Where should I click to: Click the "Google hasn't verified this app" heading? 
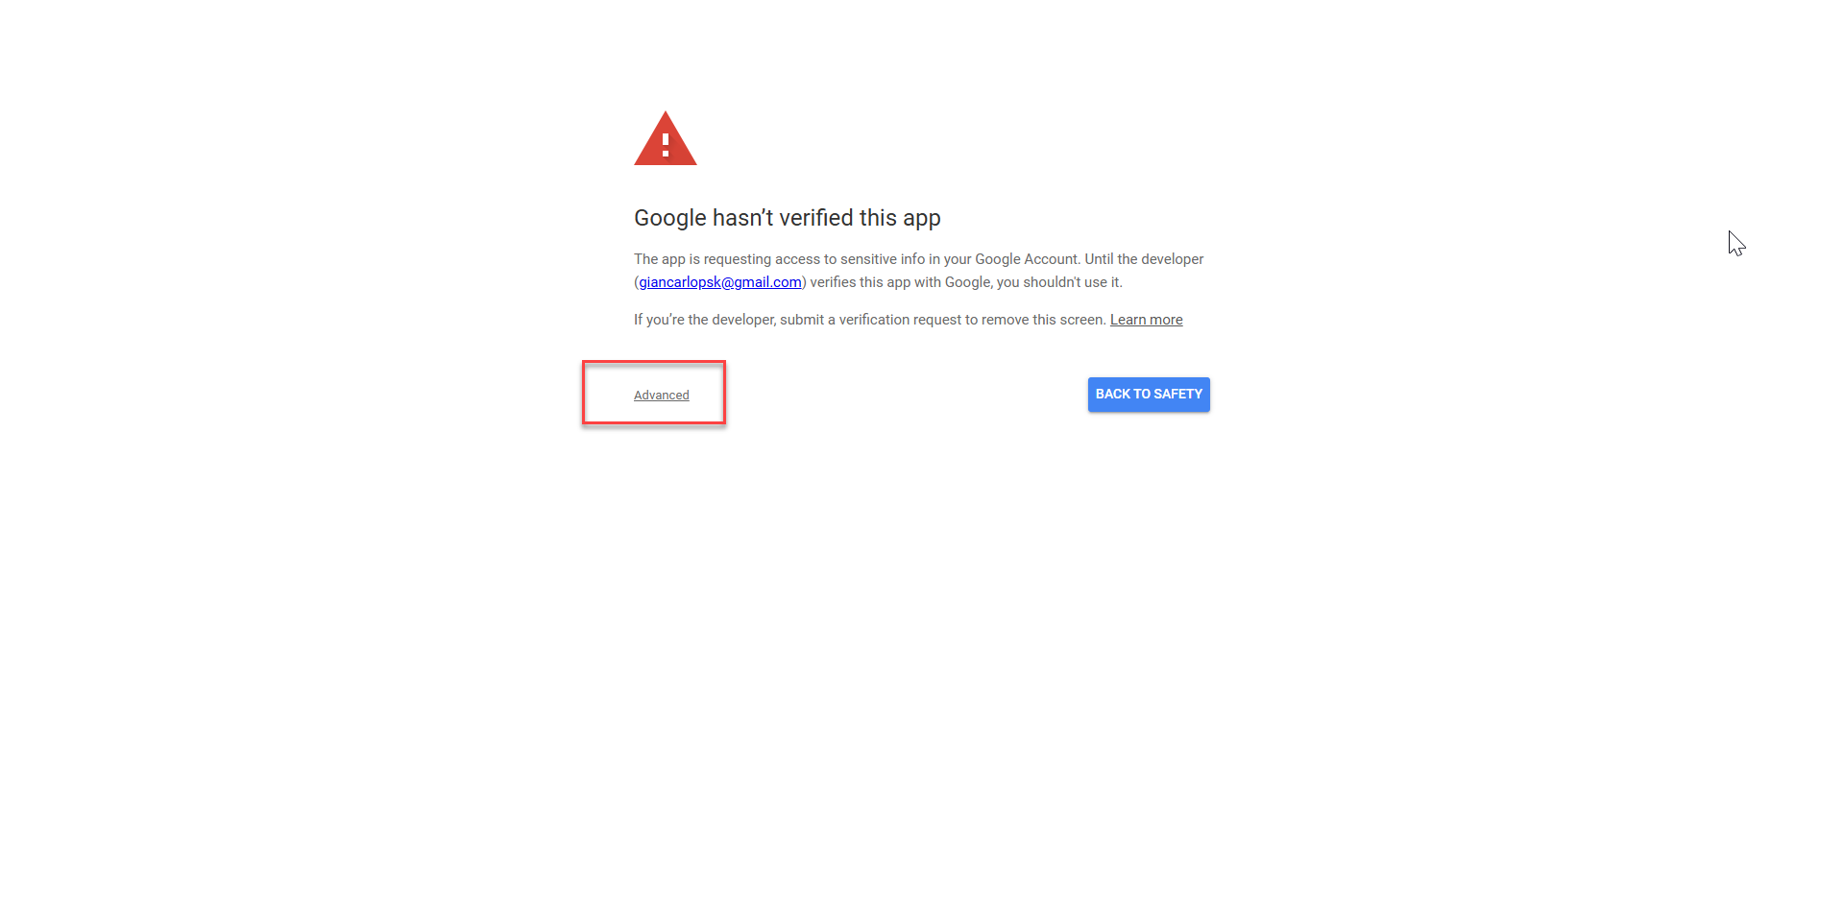point(787,218)
